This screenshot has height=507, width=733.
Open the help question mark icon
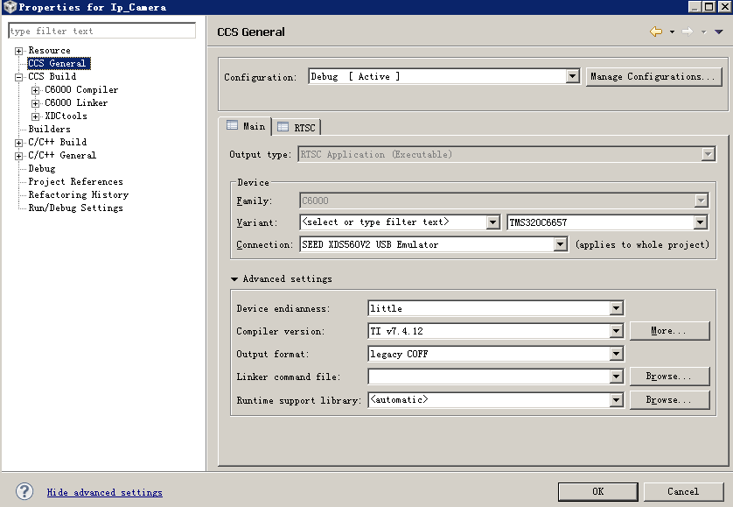click(24, 491)
